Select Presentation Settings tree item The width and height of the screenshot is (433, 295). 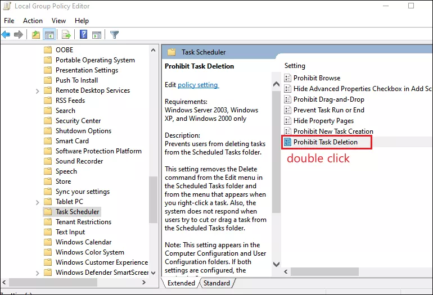pos(87,70)
